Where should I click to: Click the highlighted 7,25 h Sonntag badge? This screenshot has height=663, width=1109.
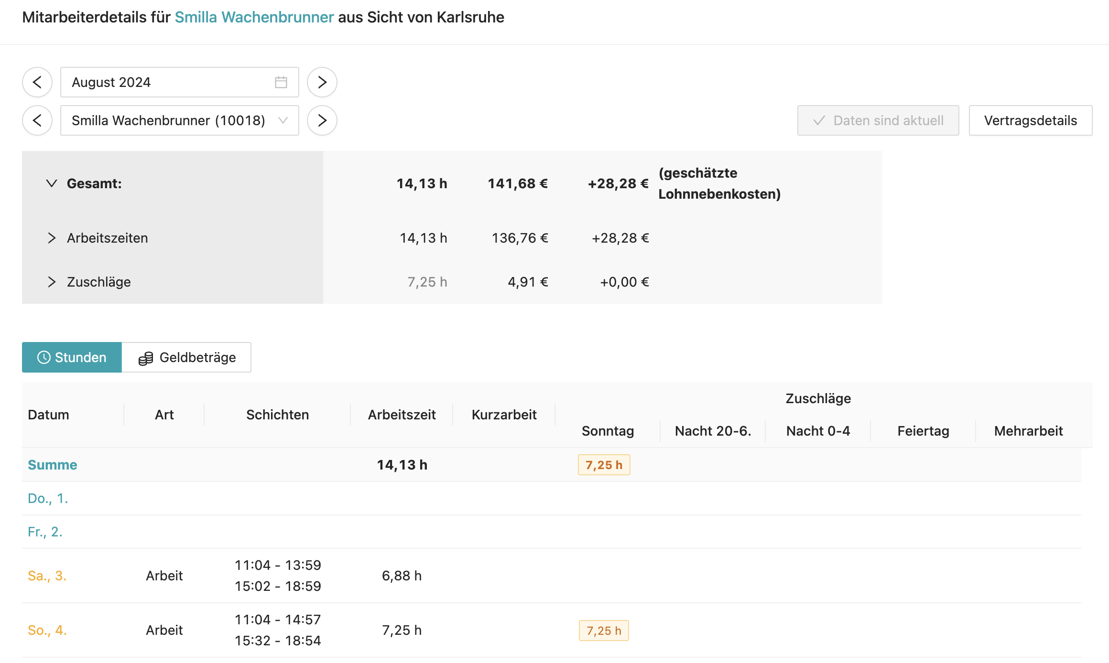[x=604, y=464]
